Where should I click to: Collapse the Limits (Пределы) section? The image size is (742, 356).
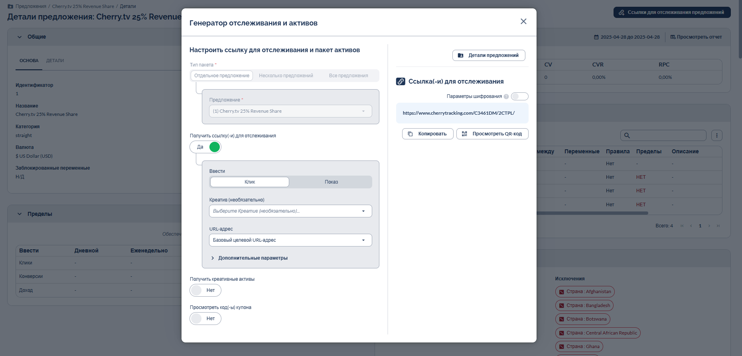coord(20,214)
